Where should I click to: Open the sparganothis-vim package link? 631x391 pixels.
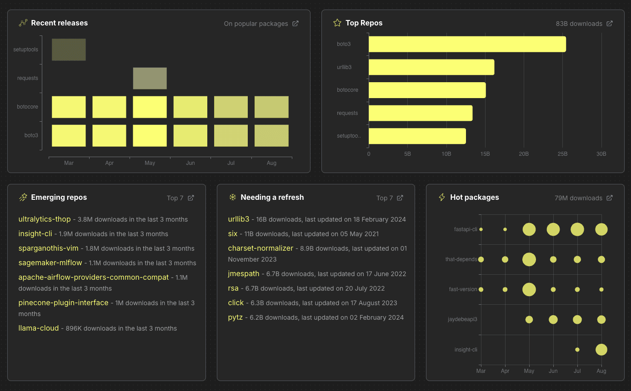(49, 248)
